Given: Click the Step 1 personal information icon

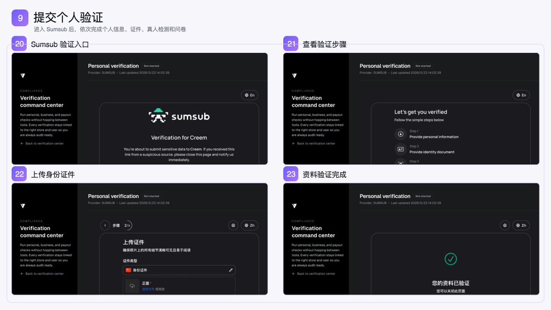Looking at the screenshot, I should click(x=400, y=134).
